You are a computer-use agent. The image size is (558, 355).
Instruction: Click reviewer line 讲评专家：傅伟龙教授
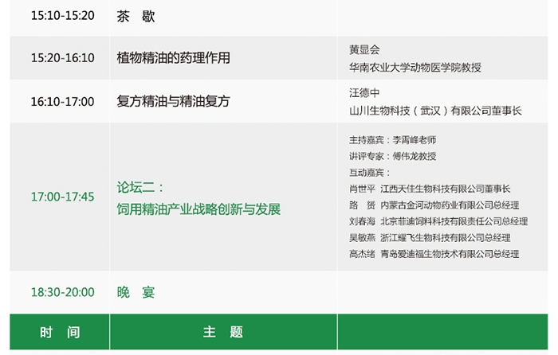pos(392,156)
